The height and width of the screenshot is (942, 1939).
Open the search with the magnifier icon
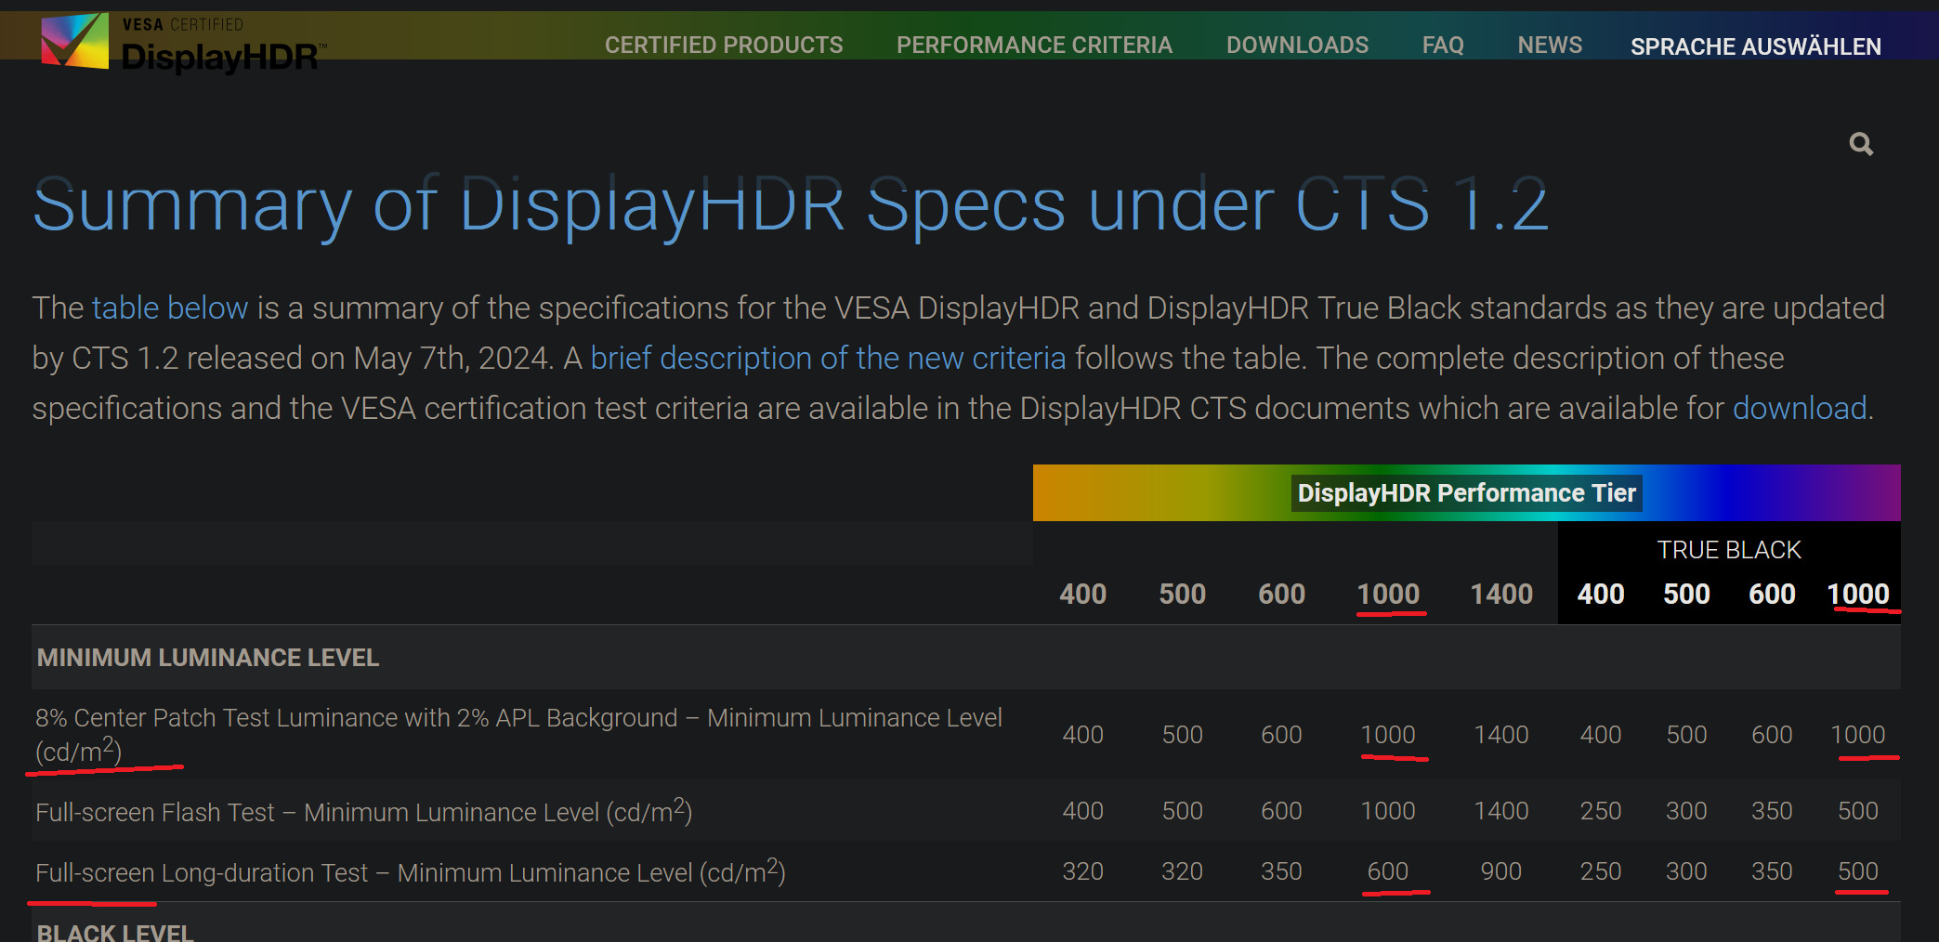coord(1861,143)
